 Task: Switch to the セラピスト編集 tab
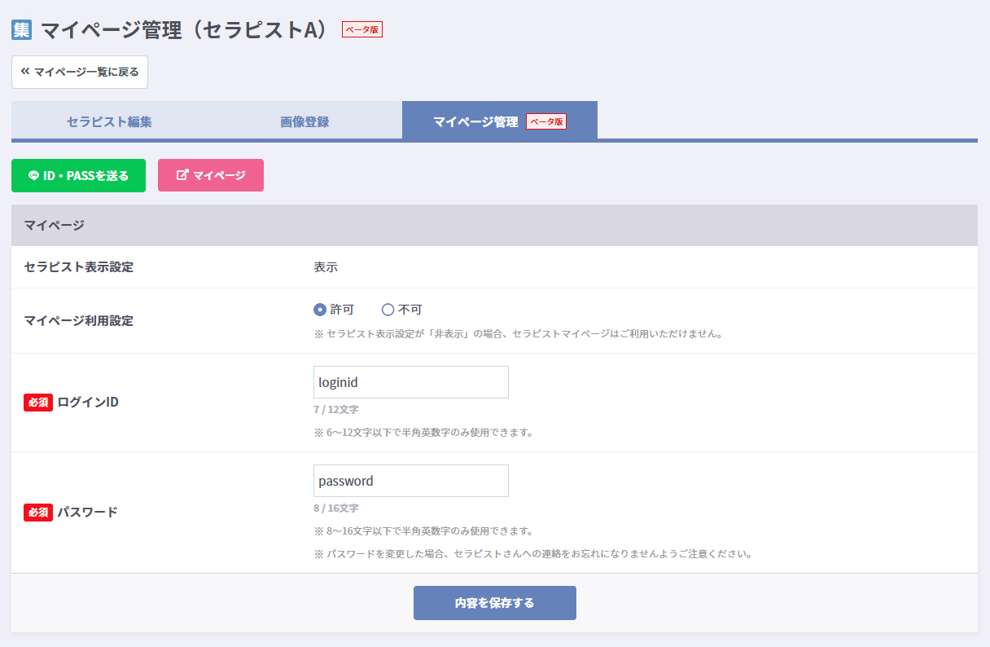point(109,121)
